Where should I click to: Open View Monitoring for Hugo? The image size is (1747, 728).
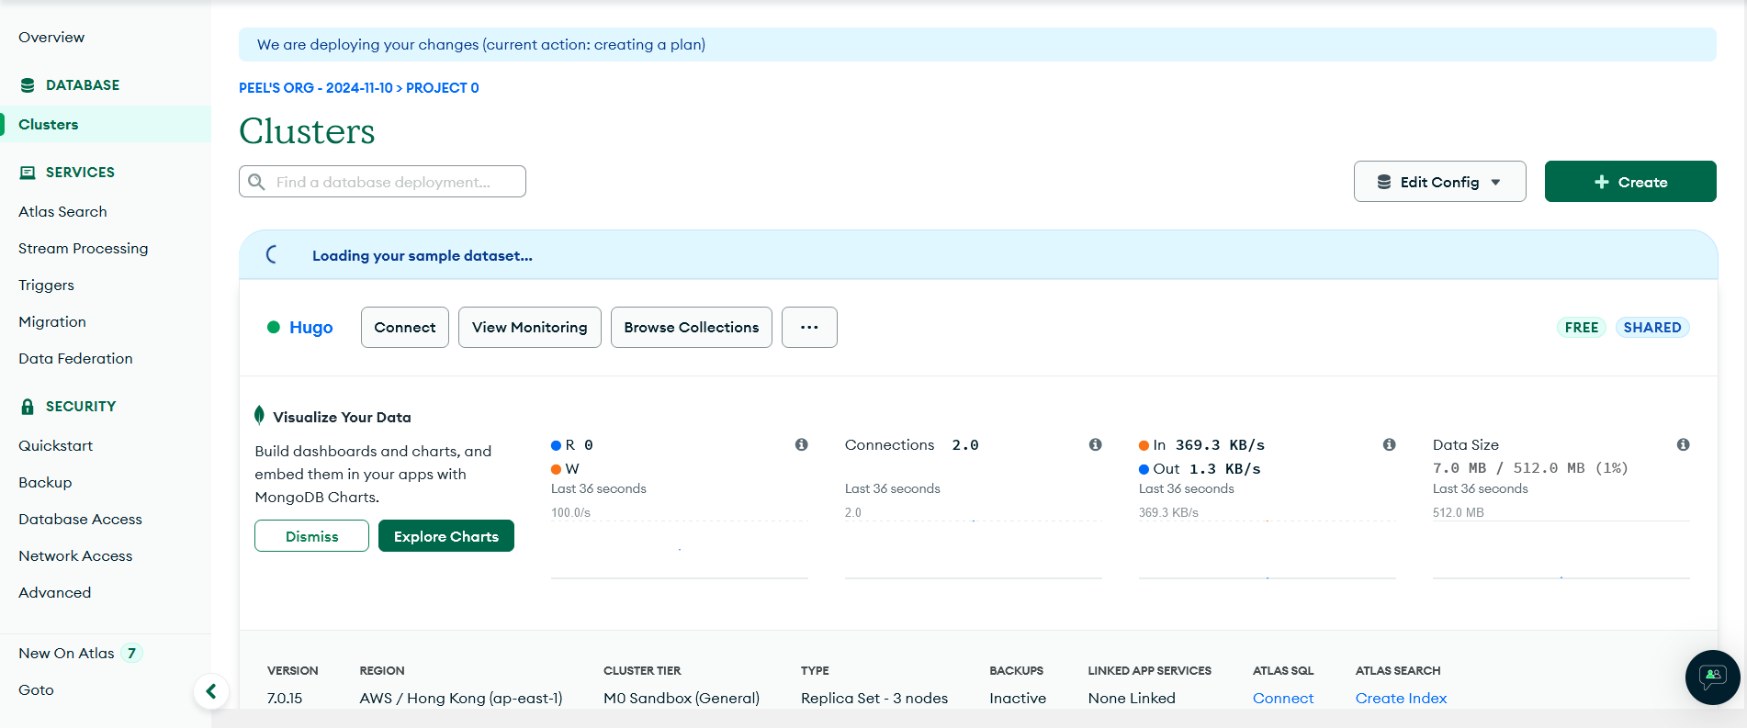(530, 327)
